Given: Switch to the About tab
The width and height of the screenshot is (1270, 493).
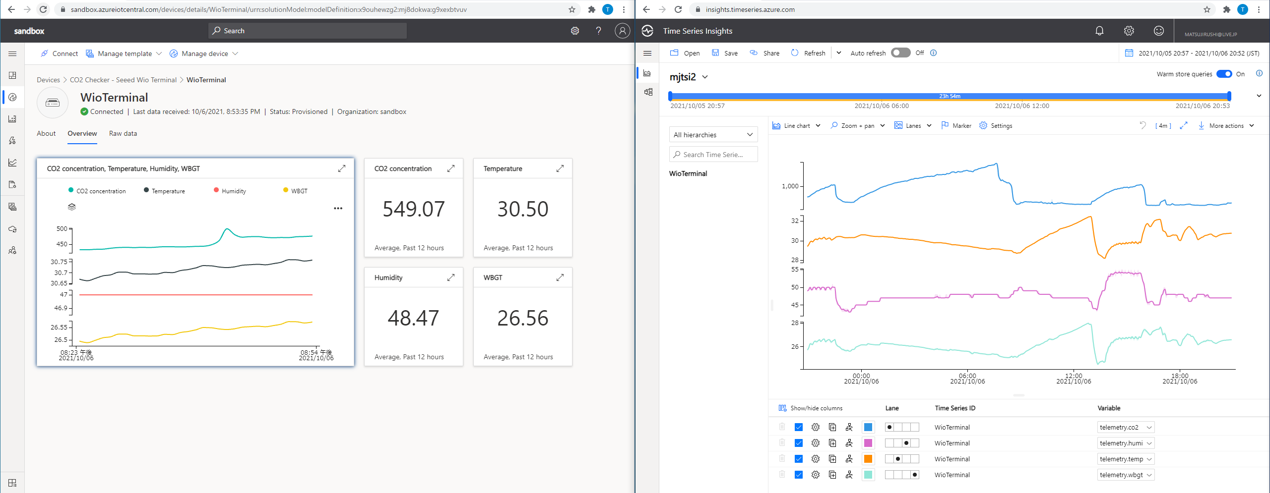Looking at the screenshot, I should click(x=46, y=133).
